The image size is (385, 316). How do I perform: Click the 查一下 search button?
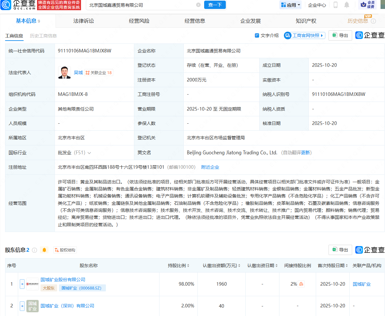point(215,5)
